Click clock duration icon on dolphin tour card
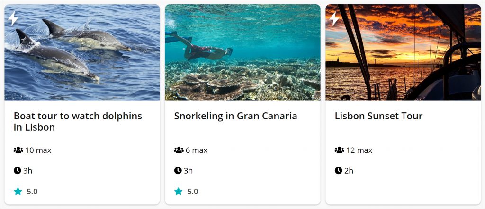485x209 pixels. tap(18, 171)
